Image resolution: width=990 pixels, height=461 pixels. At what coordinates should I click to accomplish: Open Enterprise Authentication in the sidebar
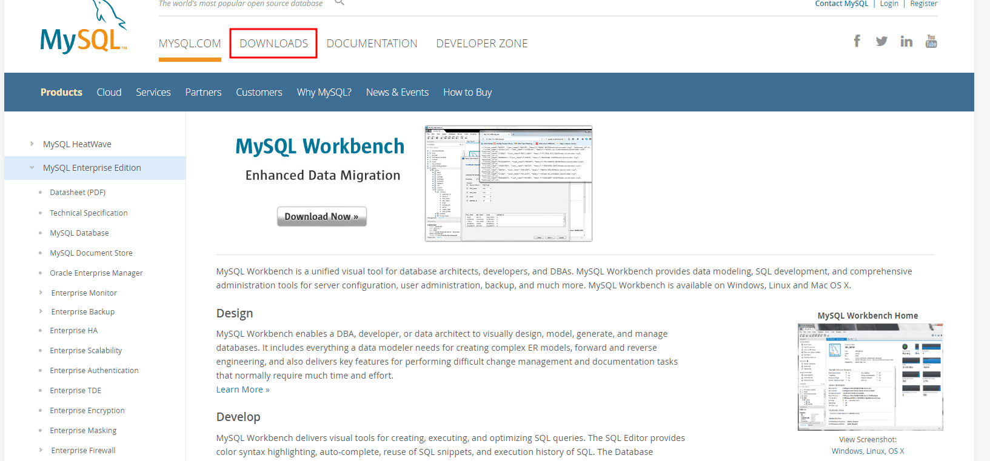point(94,370)
